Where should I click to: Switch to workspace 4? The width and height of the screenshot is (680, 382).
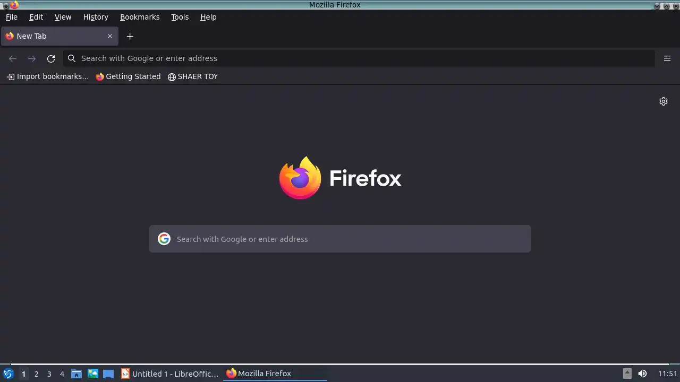coord(62,374)
